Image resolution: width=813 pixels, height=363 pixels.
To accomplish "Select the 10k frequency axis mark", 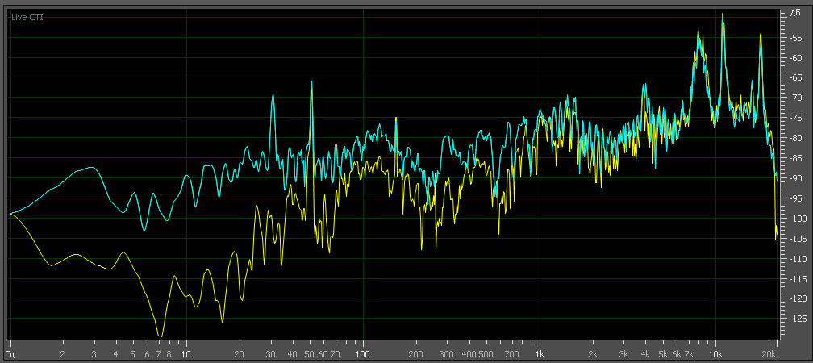I will click(715, 353).
